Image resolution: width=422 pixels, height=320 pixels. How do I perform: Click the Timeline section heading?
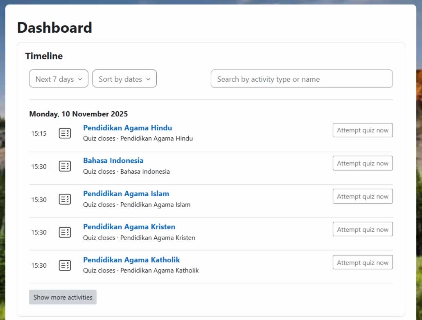tap(44, 56)
